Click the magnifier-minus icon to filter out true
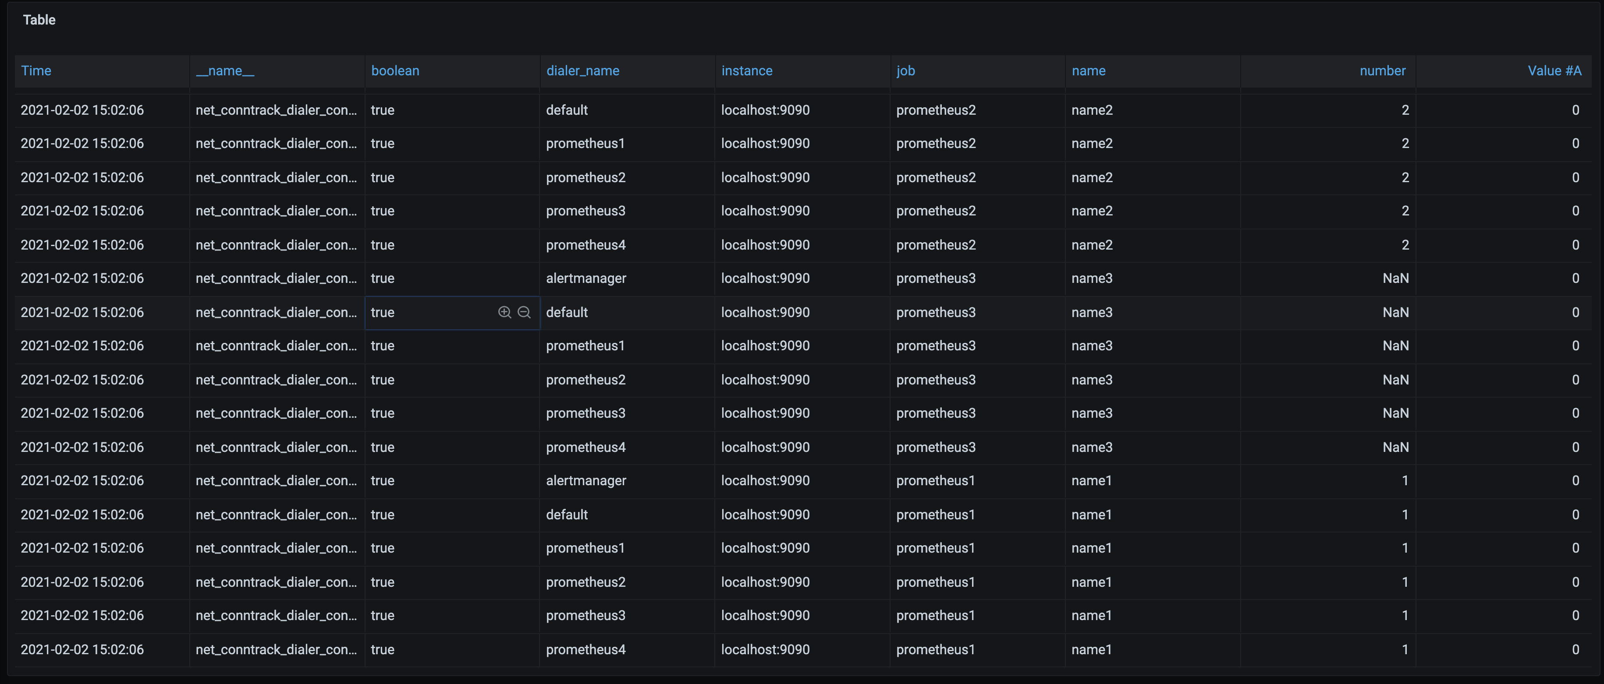Viewport: 1604px width, 684px height. [525, 312]
